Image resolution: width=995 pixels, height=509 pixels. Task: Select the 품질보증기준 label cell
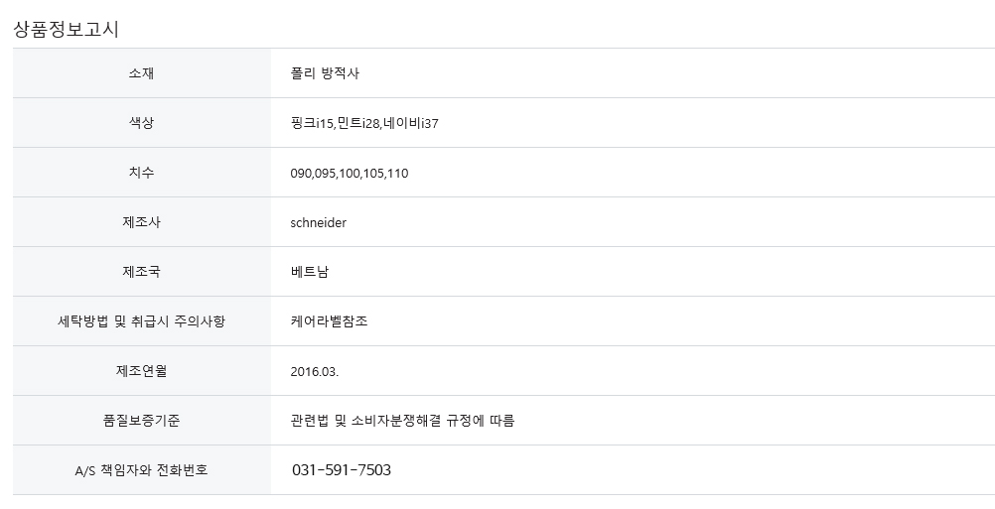[x=142, y=421]
